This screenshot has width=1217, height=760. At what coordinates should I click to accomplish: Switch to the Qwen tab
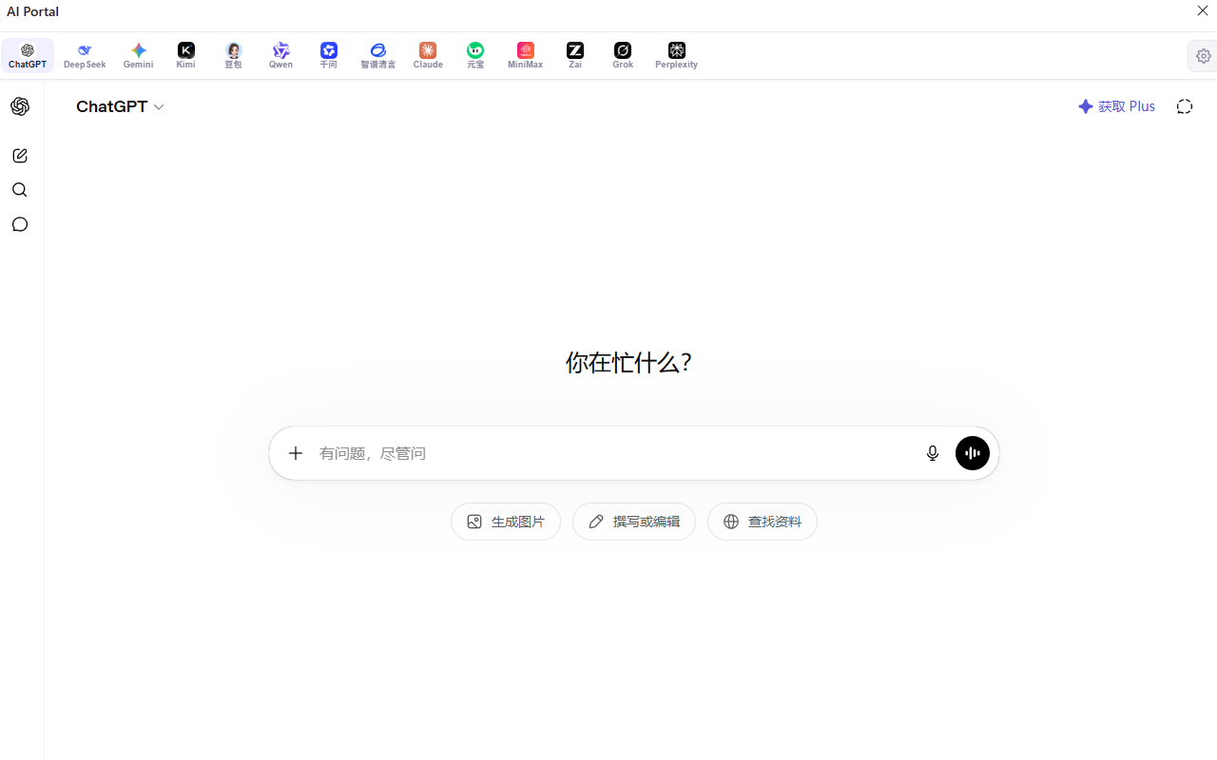[280, 56]
